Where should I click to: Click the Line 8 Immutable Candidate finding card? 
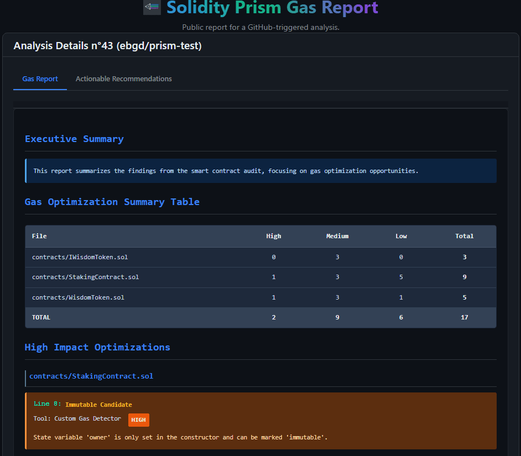click(260, 420)
